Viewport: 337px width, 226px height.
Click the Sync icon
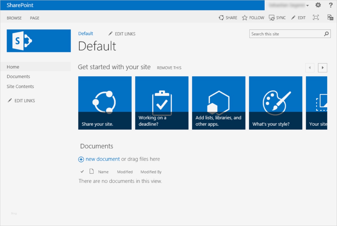click(x=272, y=18)
